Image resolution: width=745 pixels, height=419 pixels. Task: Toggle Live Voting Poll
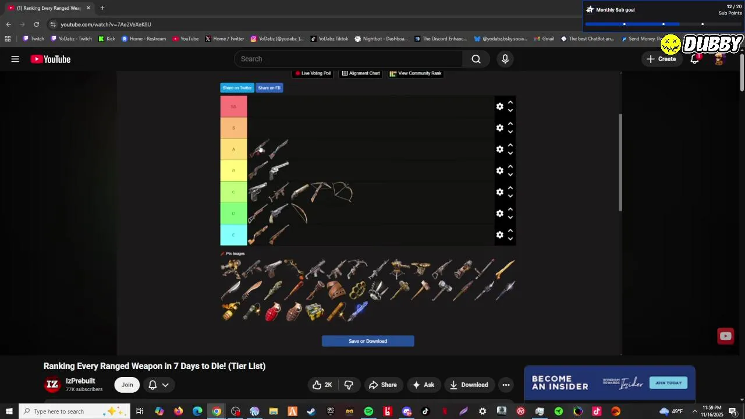click(313, 73)
